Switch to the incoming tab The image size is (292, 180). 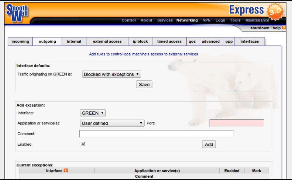[x=20, y=41]
